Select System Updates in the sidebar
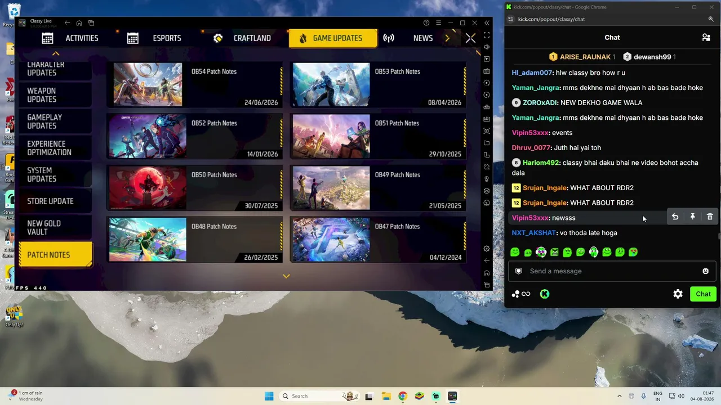 pyautogui.click(x=55, y=174)
